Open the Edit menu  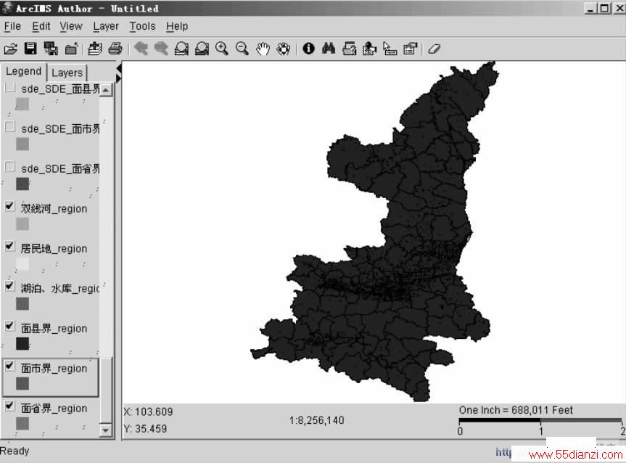click(x=41, y=26)
